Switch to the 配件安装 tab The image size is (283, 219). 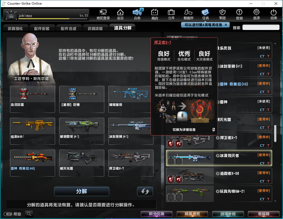tap(42, 29)
